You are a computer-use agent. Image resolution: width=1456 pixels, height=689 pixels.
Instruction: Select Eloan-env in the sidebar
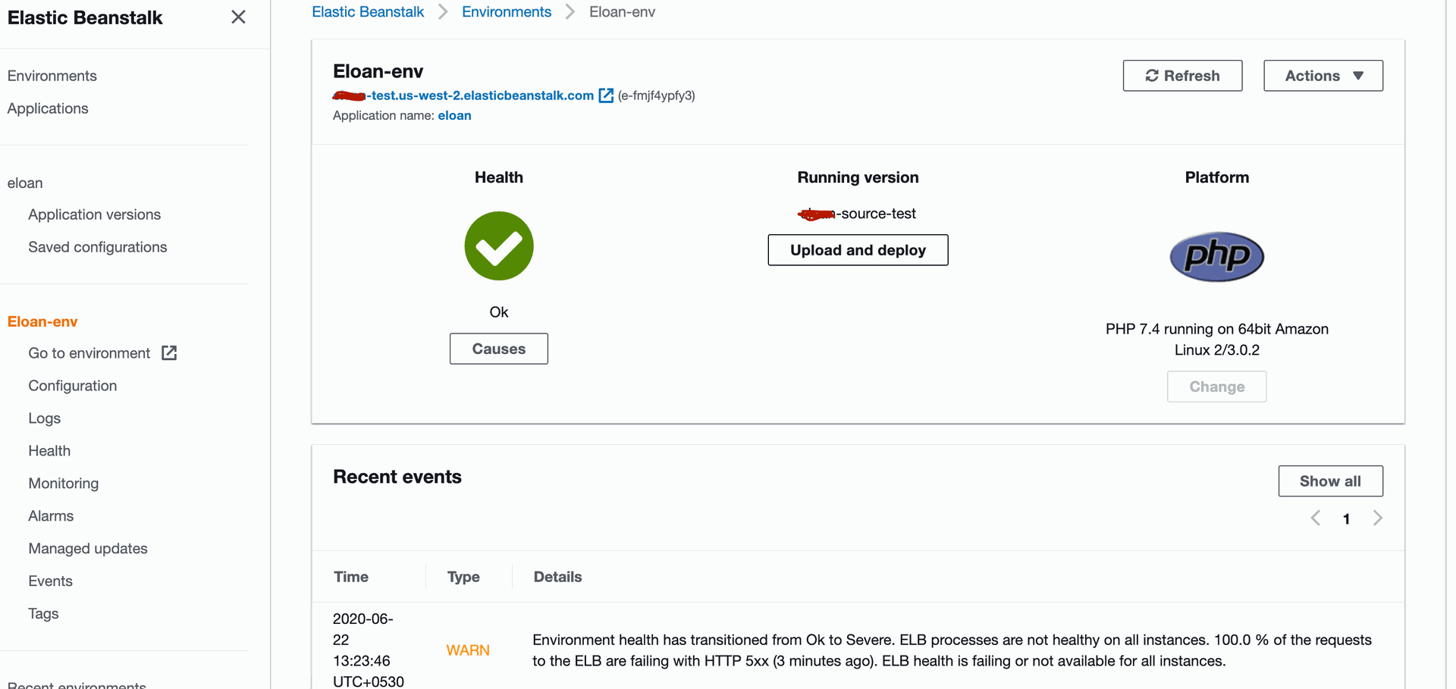click(42, 321)
